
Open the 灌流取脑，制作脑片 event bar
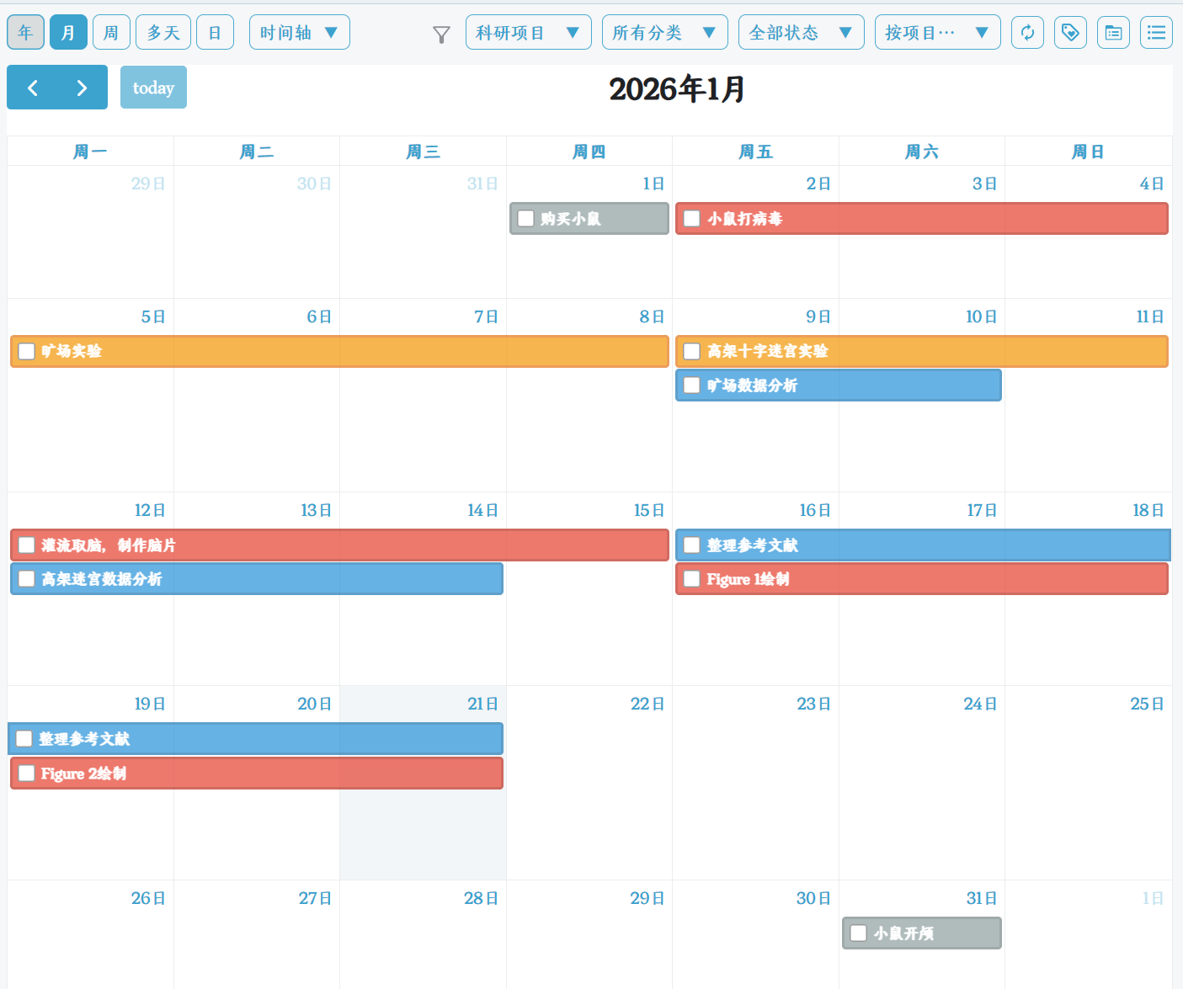339,545
